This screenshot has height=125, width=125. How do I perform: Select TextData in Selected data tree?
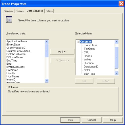click(89, 49)
